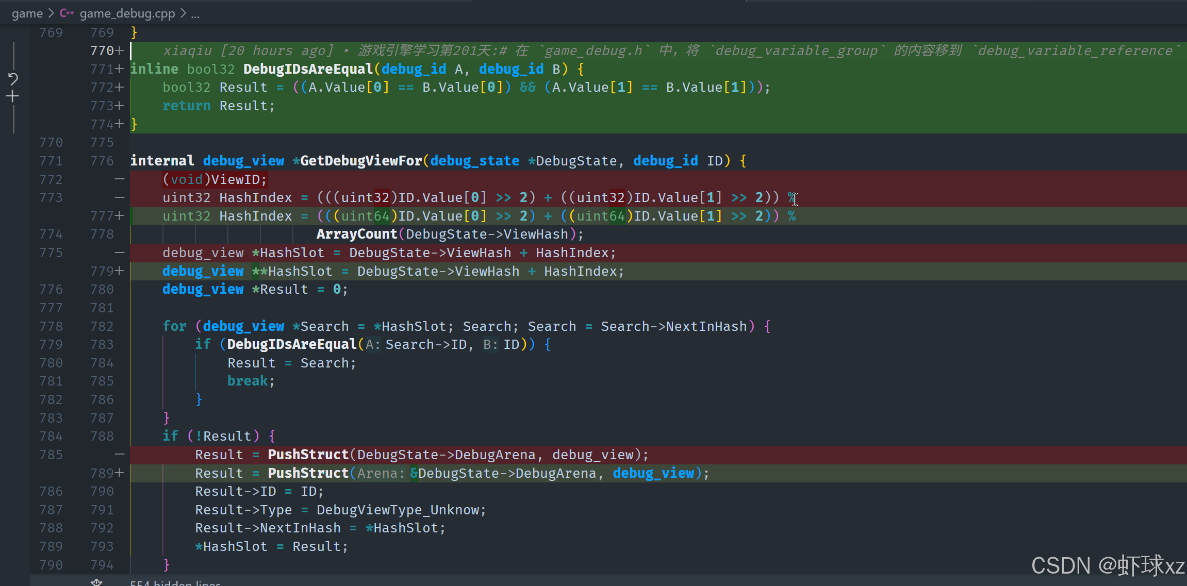Click the plus marker beside line 789
Viewport: 1187px width, 586px height.
(120, 473)
